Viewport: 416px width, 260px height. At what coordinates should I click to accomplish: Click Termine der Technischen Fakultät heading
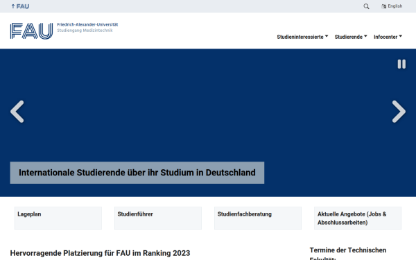pyautogui.click(x=348, y=253)
